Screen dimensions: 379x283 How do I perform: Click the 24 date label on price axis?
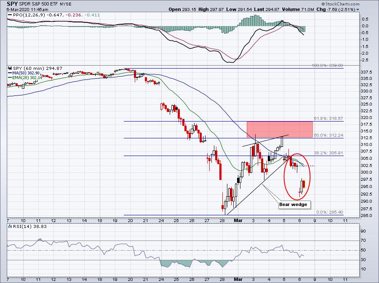(x=161, y=220)
